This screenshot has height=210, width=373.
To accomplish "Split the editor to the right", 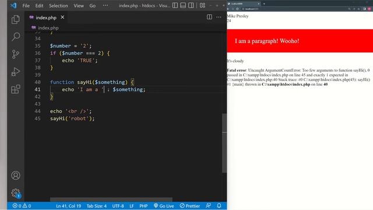I will tap(209, 17).
